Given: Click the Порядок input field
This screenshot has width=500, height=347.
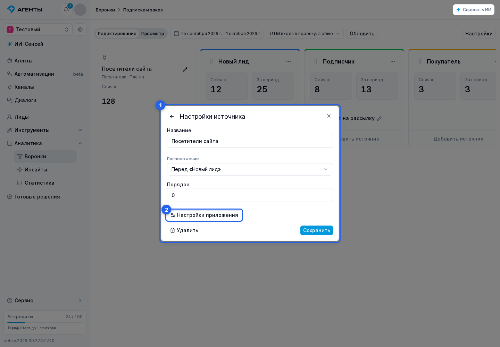Looking at the screenshot, I should click(250, 195).
